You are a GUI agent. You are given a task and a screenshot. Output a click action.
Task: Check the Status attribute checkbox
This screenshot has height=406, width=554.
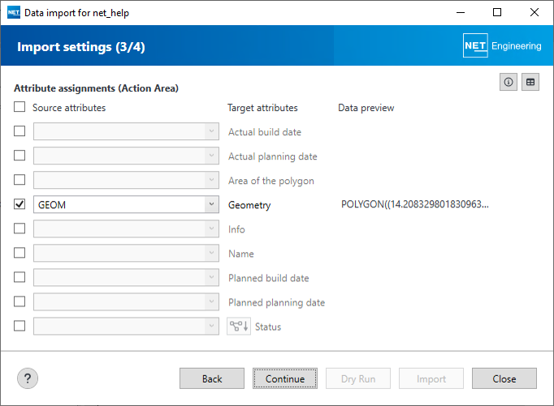click(19, 327)
